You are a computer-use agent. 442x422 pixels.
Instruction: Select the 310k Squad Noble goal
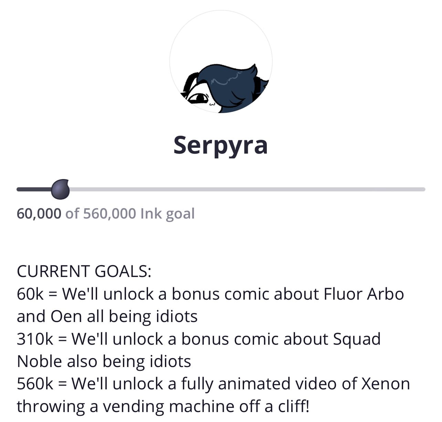pyautogui.click(x=199, y=350)
